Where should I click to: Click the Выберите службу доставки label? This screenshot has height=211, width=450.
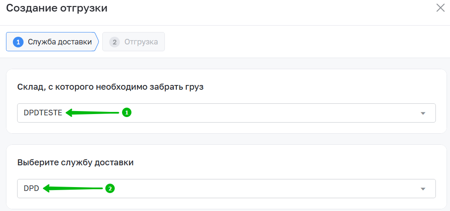(x=75, y=162)
